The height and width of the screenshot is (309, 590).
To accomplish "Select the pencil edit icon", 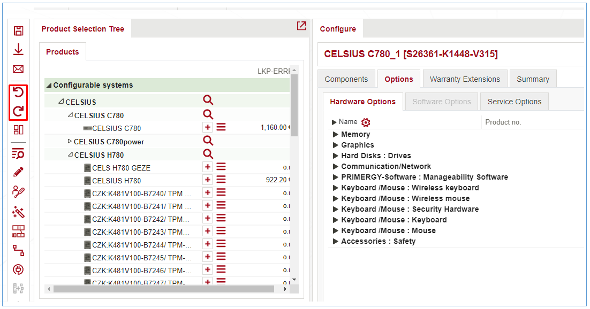I will (x=18, y=172).
